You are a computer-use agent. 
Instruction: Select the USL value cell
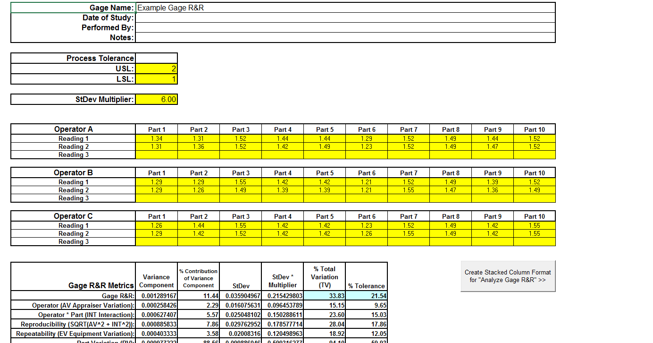tap(157, 69)
